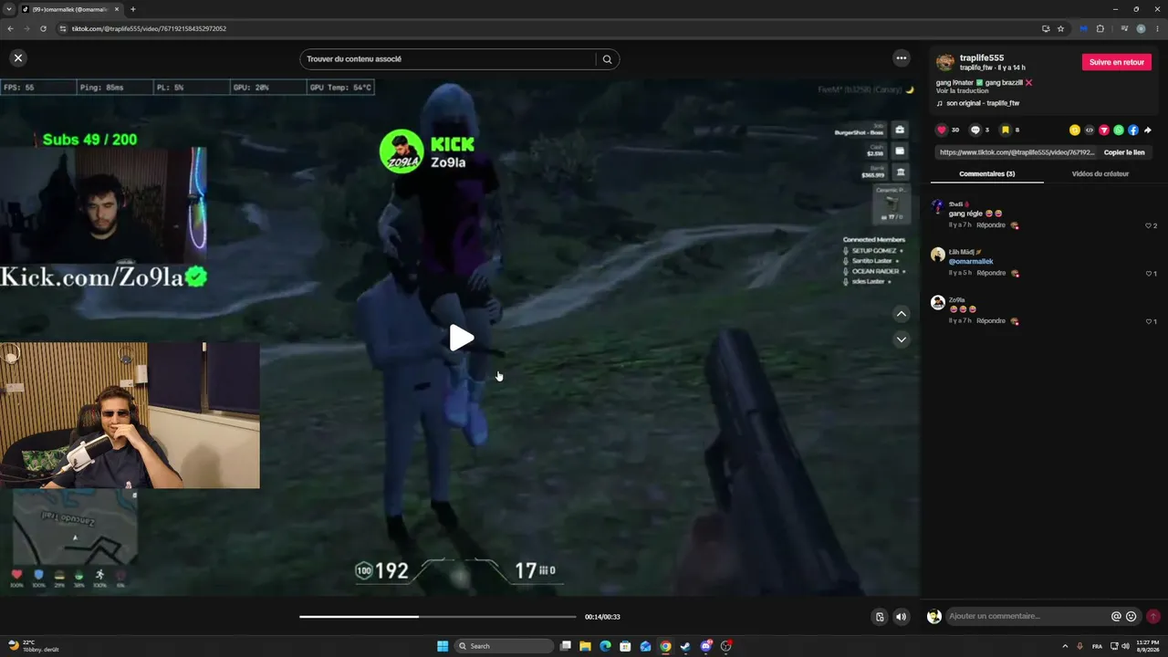Open traplife555 profile avatar
The width and height of the screenshot is (1168, 657).
pyautogui.click(x=945, y=62)
